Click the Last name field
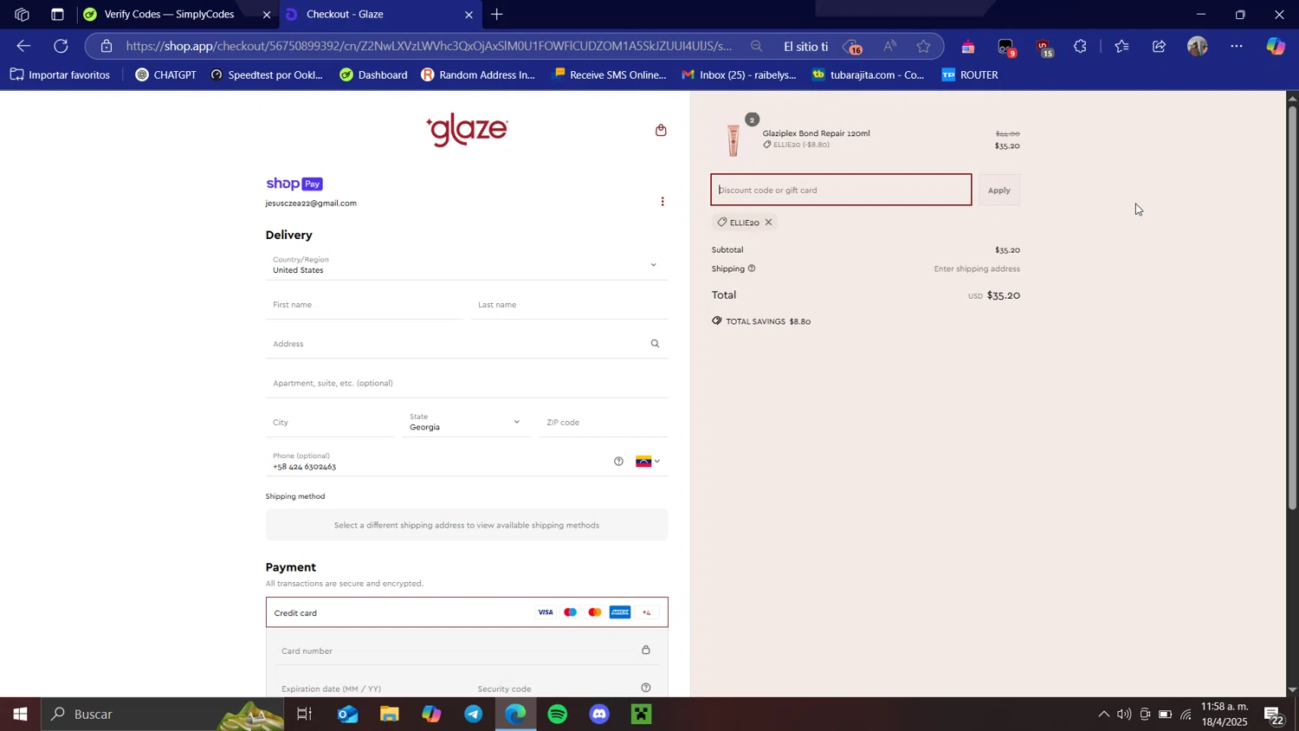1299x731 pixels. pos(570,305)
